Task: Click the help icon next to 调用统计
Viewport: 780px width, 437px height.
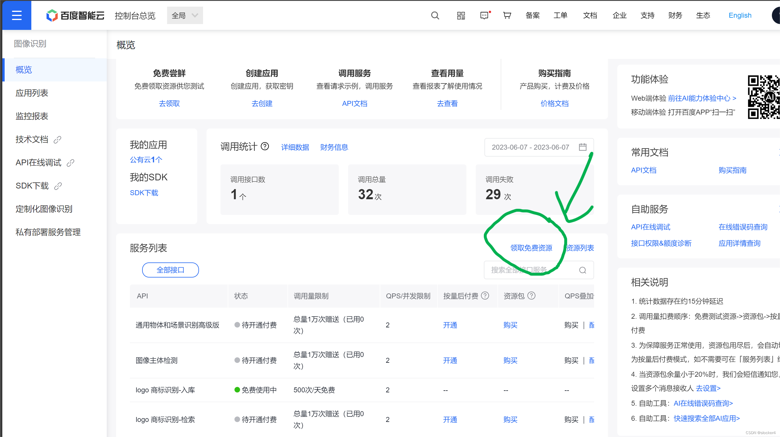Action: pyautogui.click(x=265, y=146)
